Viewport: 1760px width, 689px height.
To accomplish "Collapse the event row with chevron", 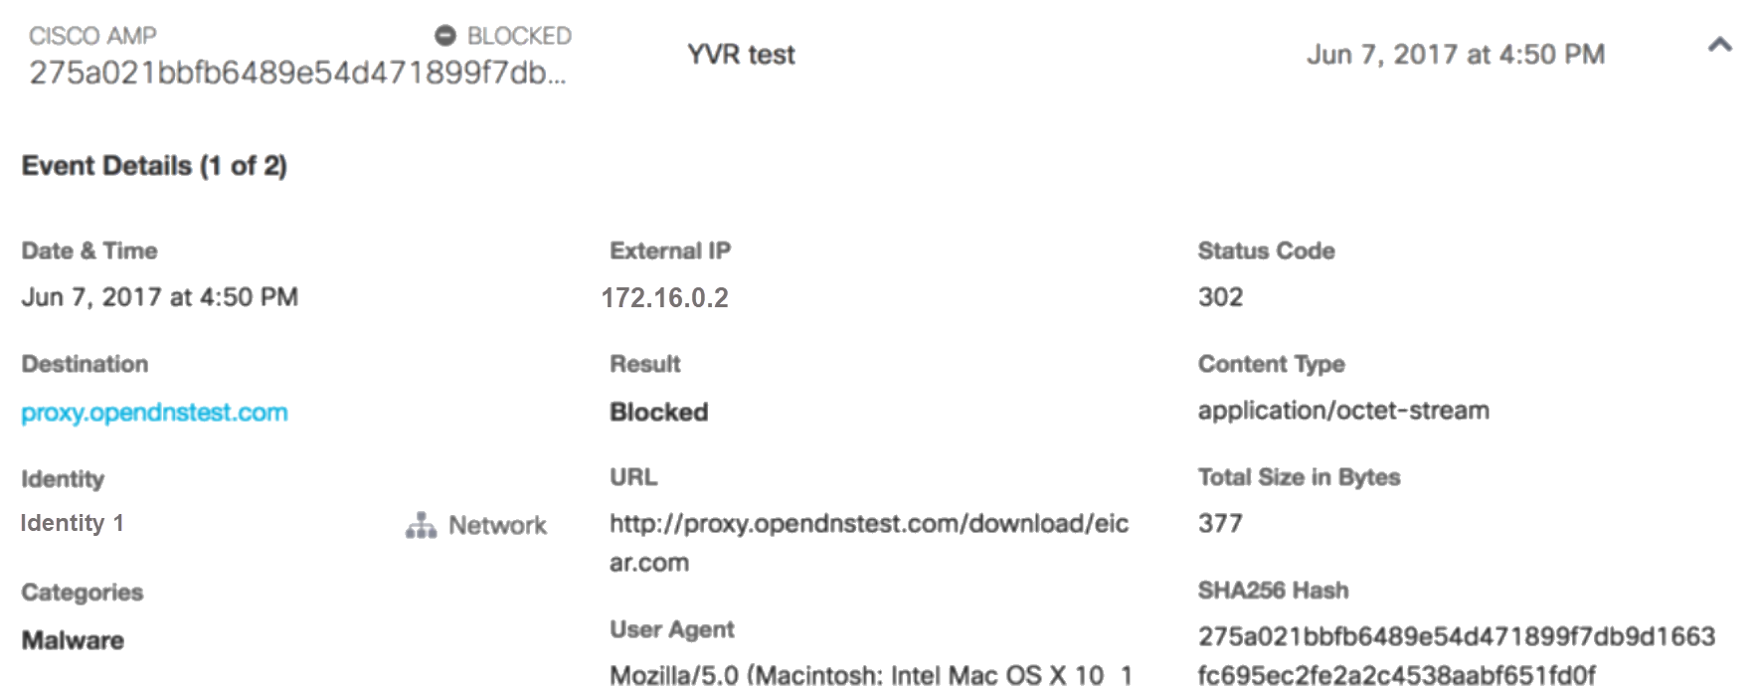I will (1720, 45).
